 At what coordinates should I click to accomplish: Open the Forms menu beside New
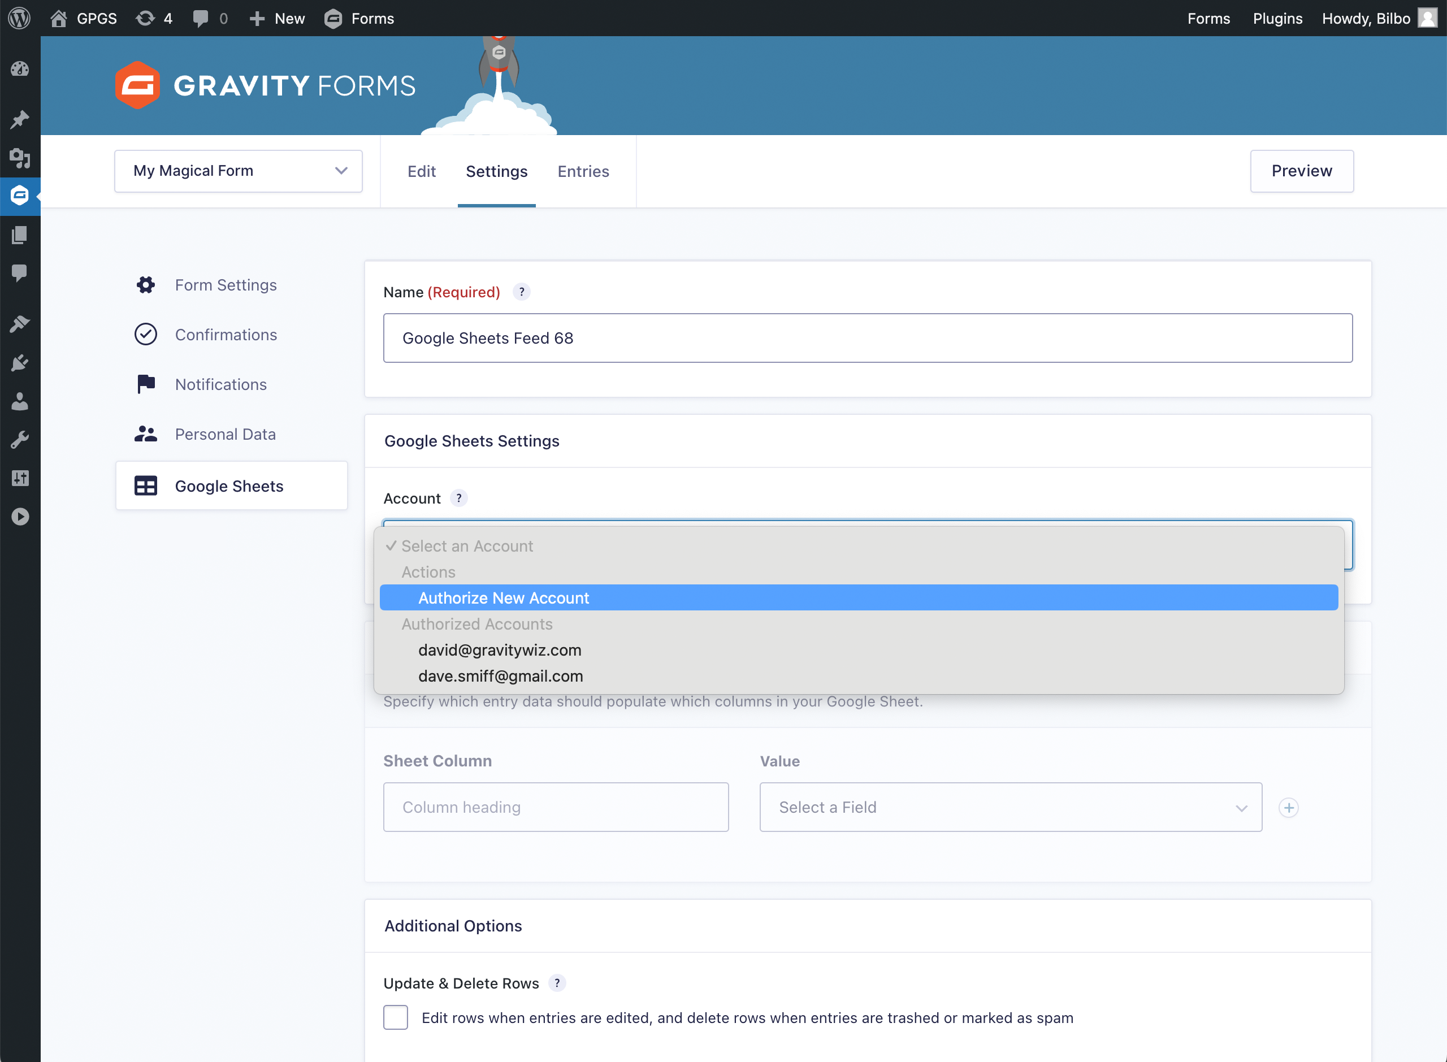359,18
